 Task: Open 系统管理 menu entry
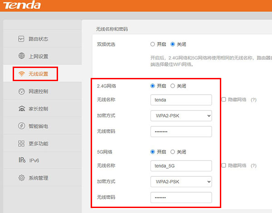click(x=43, y=178)
